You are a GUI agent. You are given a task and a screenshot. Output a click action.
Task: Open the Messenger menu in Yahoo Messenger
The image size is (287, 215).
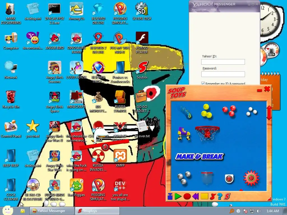[x=199, y=10]
